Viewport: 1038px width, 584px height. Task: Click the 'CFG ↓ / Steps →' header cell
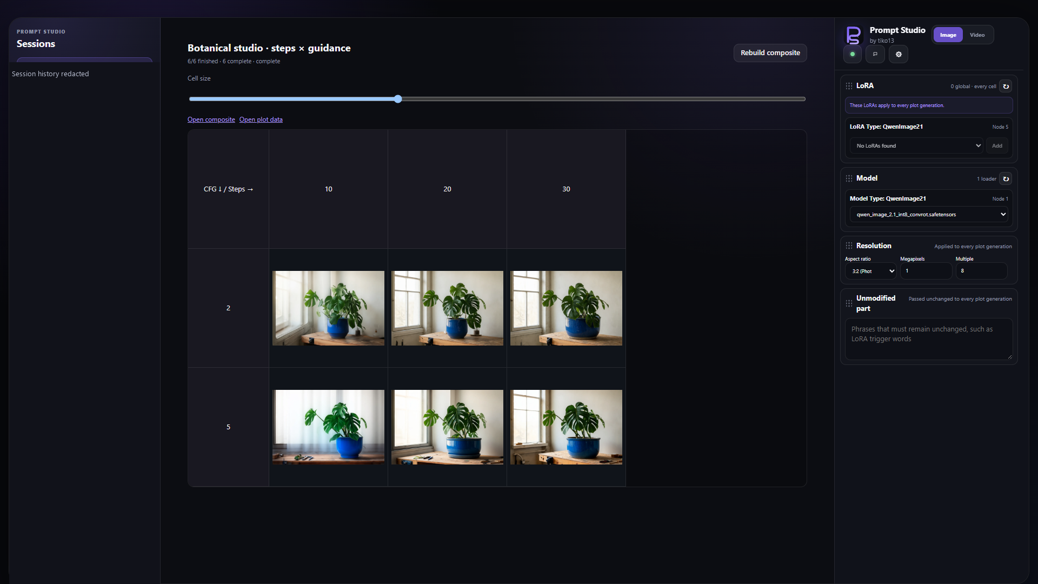228,189
